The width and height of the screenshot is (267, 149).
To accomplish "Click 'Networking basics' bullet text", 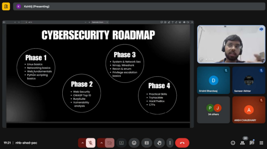I will click(39, 68).
